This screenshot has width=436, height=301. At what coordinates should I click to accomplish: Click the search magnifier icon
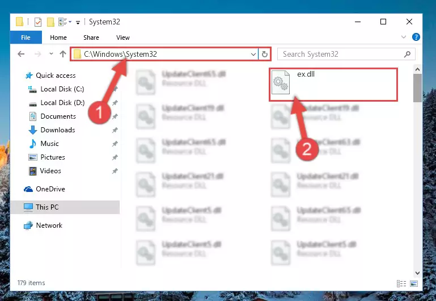tap(407, 55)
